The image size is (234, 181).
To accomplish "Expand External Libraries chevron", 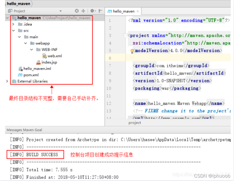I will click(x=7, y=81).
